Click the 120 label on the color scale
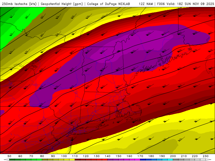215x161 pixels. [x=86, y=156]
